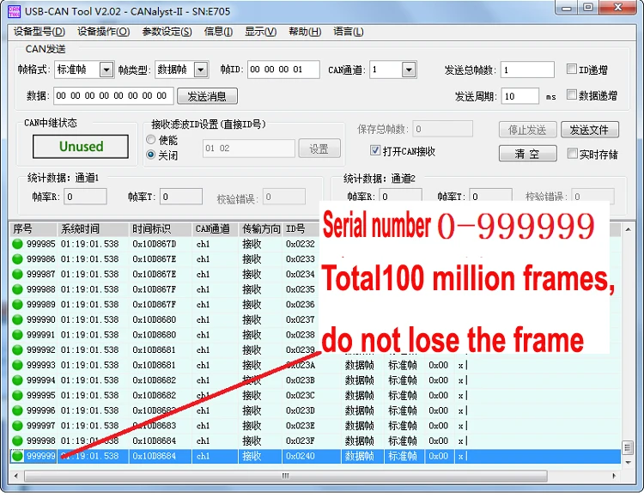
Task: Click timestamp cell 0x10D8681 in row 999992
Action: click(x=154, y=349)
